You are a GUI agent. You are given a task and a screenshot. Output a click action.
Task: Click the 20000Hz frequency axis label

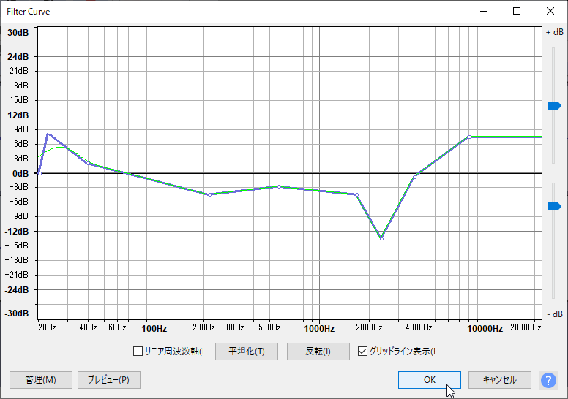tap(526, 327)
